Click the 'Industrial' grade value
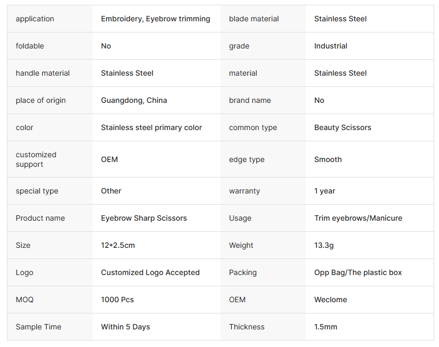 pos(330,46)
